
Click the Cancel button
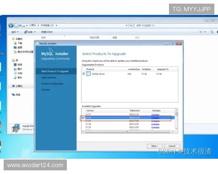click(x=172, y=146)
